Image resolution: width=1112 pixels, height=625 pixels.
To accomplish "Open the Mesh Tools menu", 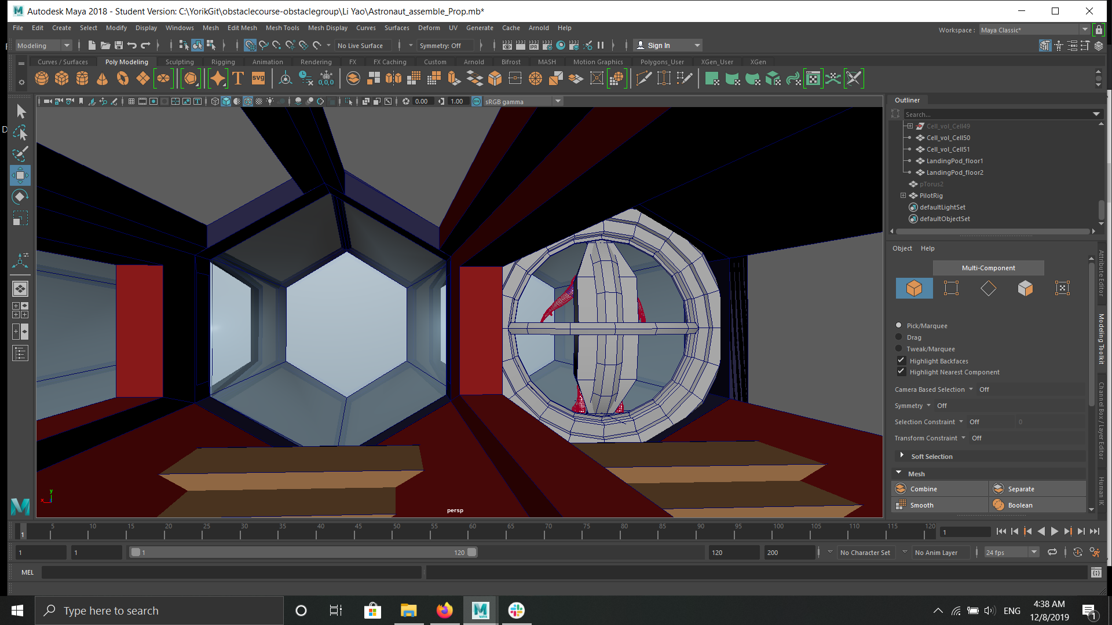I will [282, 28].
